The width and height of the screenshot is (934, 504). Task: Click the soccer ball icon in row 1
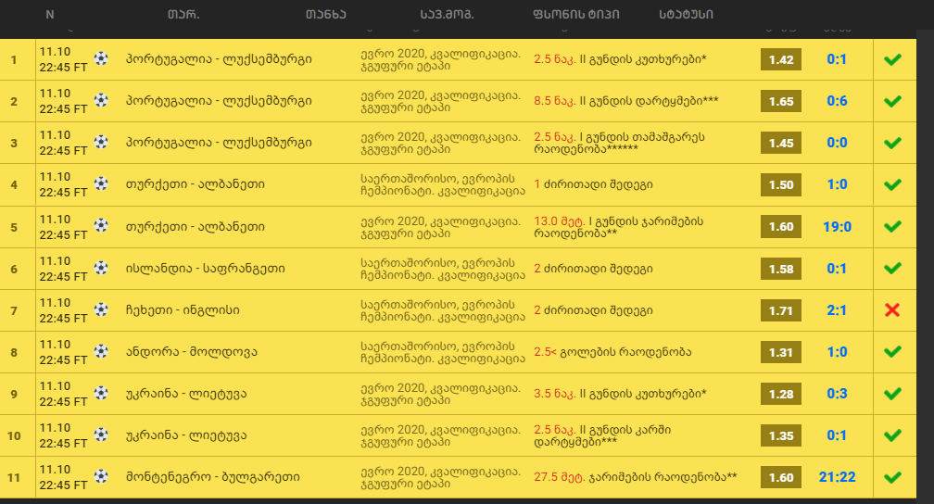[101, 58]
